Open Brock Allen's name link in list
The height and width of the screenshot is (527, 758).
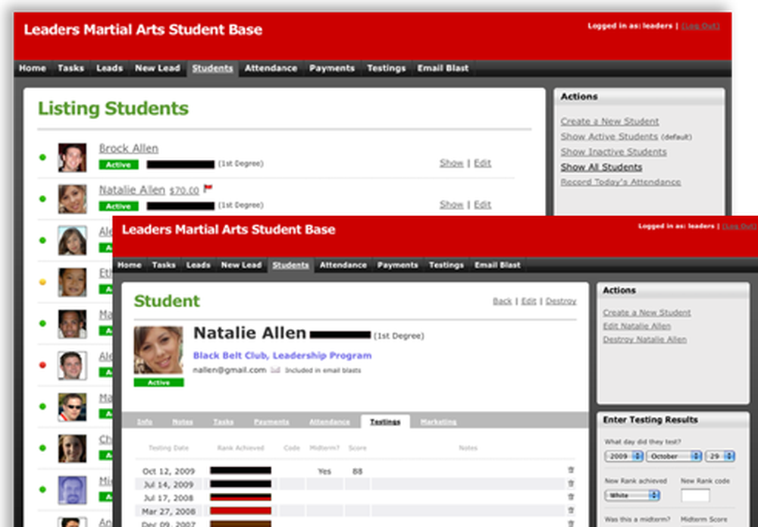click(x=129, y=149)
